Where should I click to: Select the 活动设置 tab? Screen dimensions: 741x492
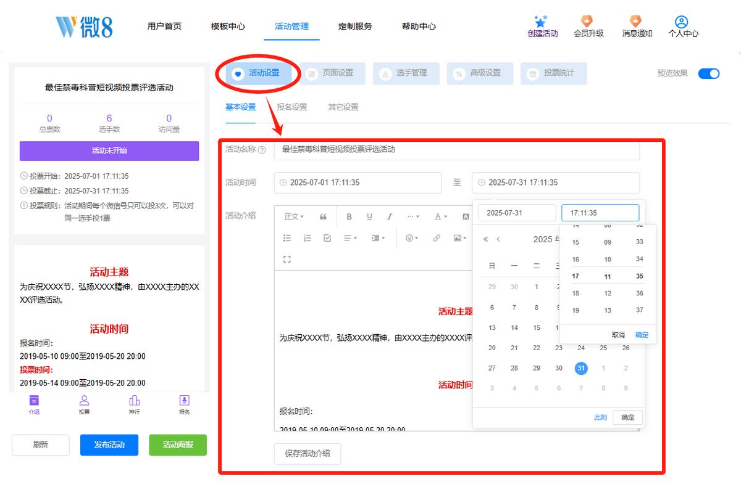pyautogui.click(x=258, y=73)
